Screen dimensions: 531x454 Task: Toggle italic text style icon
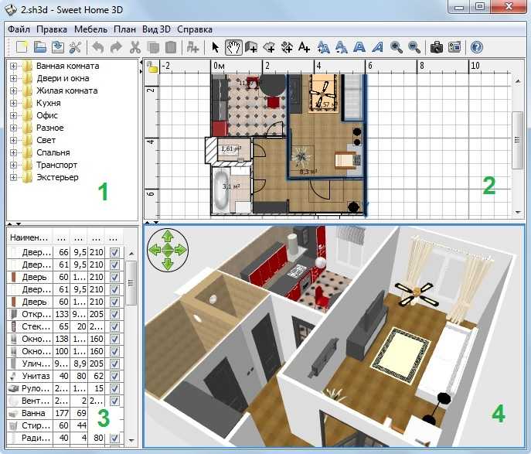tap(378, 47)
